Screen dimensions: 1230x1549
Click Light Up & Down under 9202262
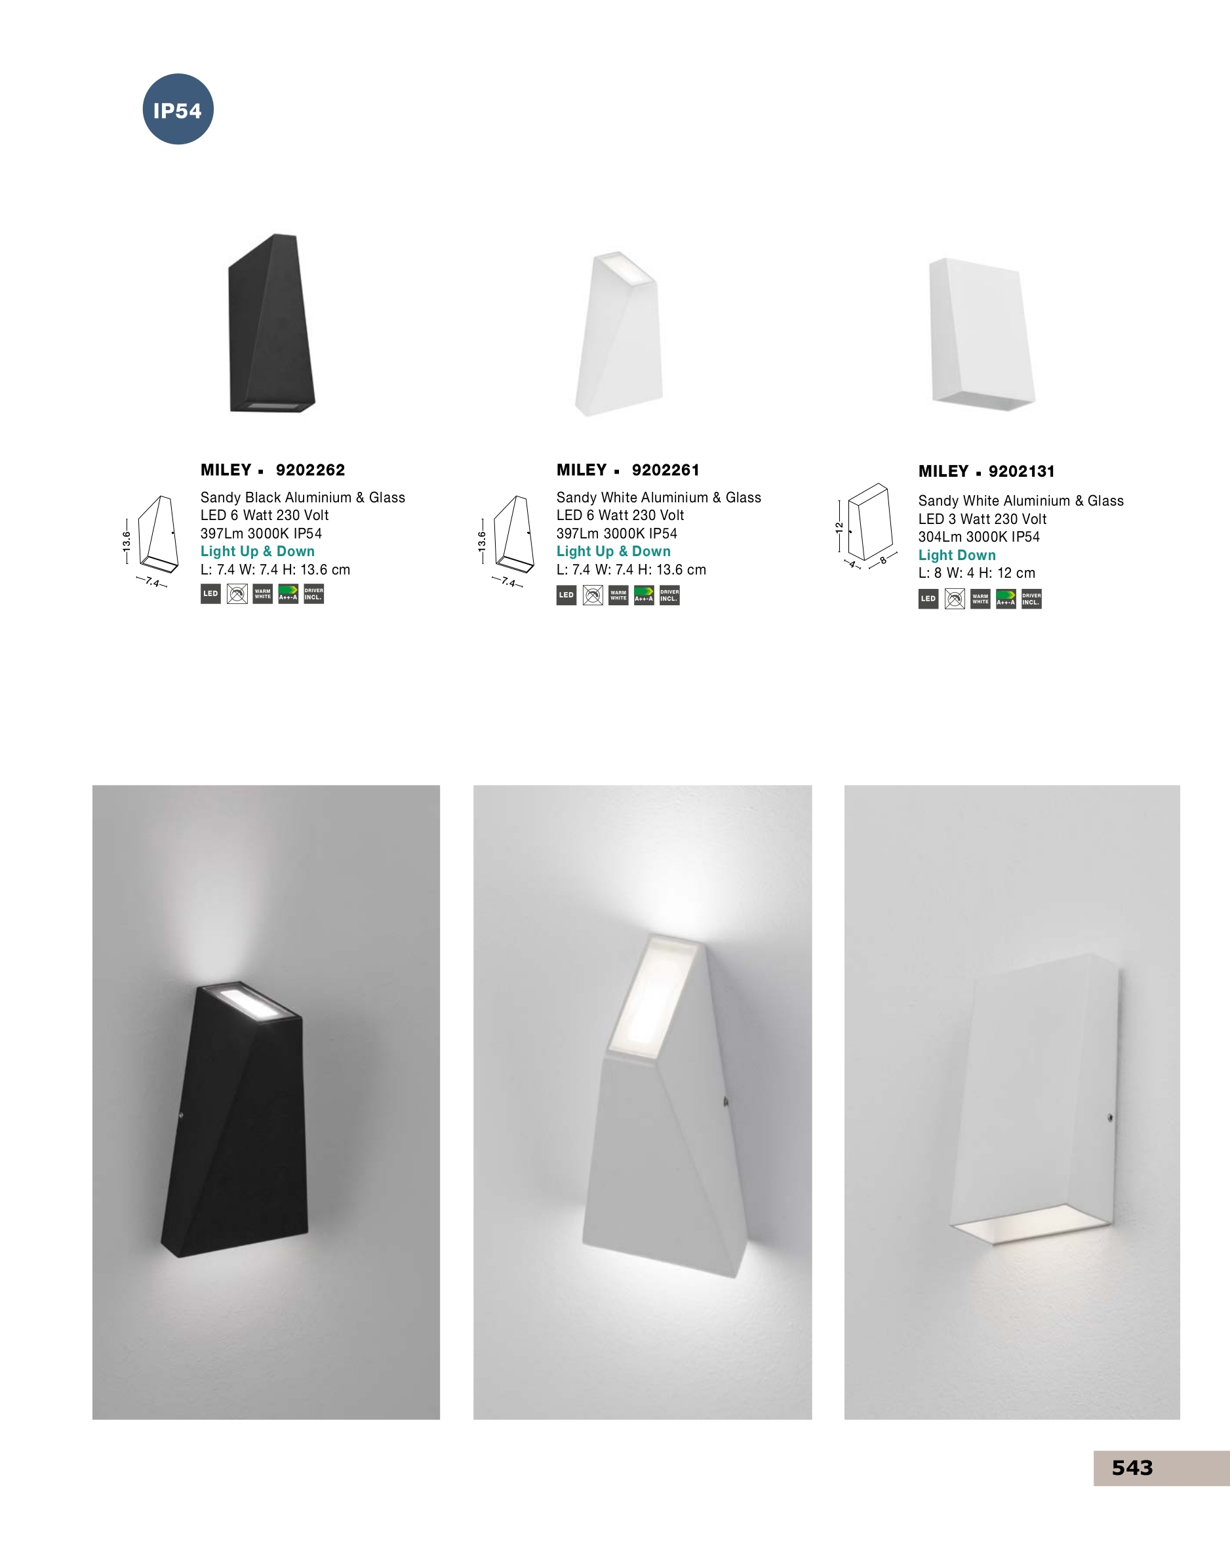[257, 551]
